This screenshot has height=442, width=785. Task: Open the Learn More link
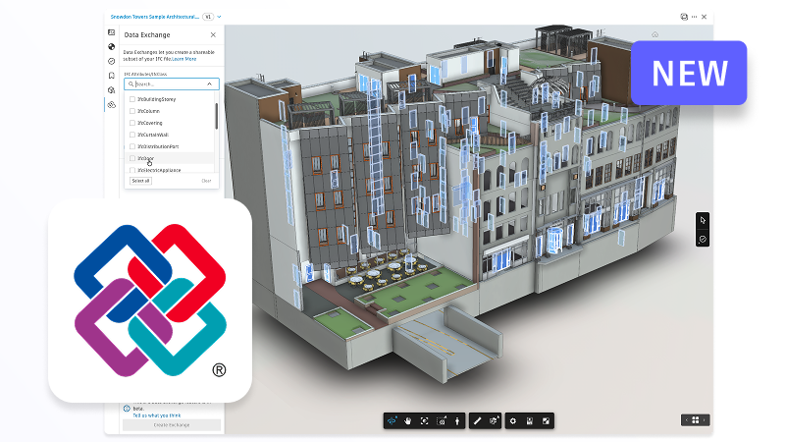184,59
